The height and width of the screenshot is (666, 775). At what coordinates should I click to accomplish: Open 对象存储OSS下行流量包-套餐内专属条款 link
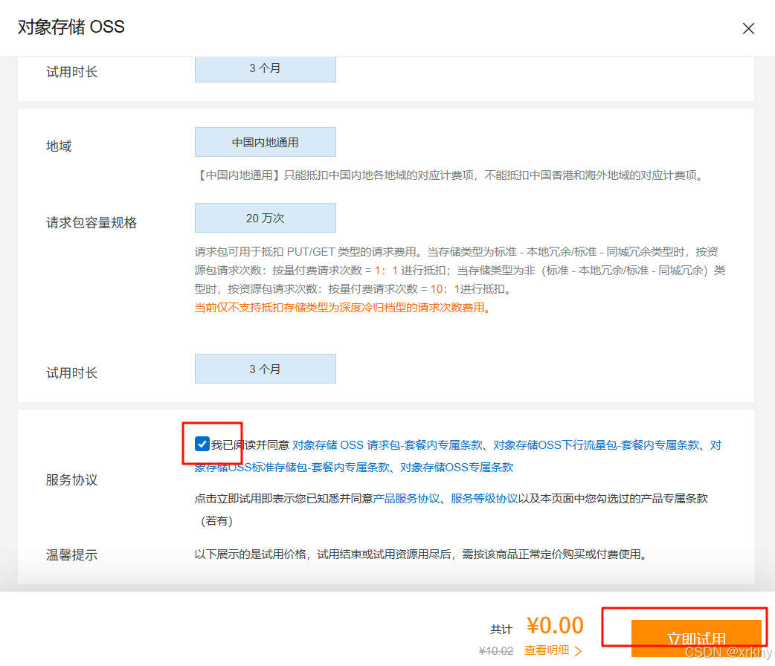point(596,445)
